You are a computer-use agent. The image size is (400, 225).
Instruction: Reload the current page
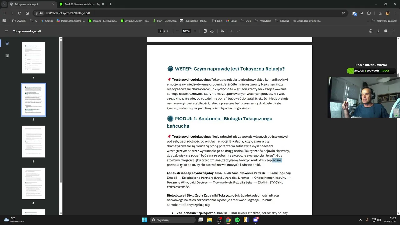[20, 13]
